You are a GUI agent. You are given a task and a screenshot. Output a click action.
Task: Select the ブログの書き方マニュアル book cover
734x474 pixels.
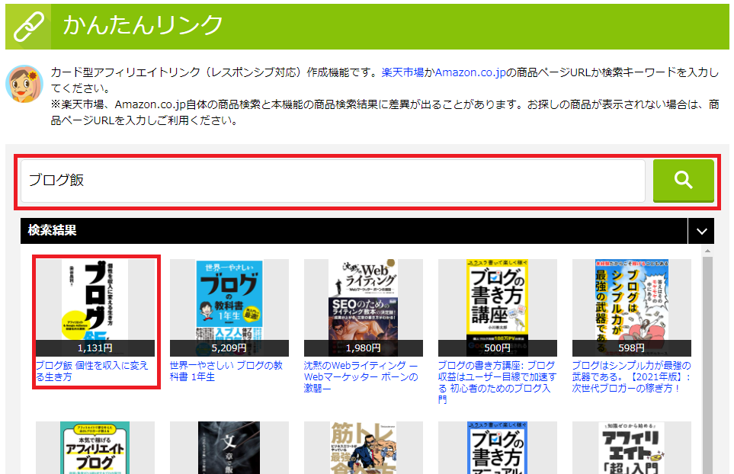pos(497,448)
